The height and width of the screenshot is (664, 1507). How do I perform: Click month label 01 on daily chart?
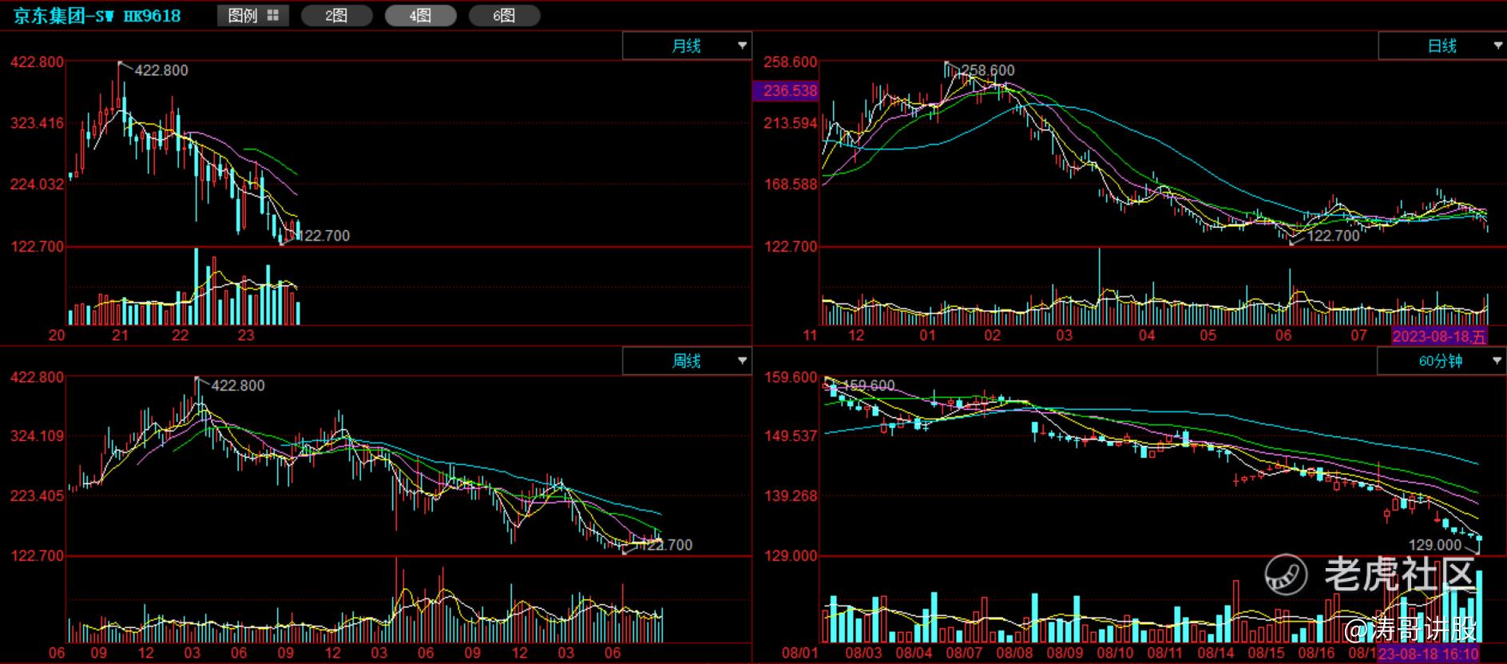click(927, 336)
